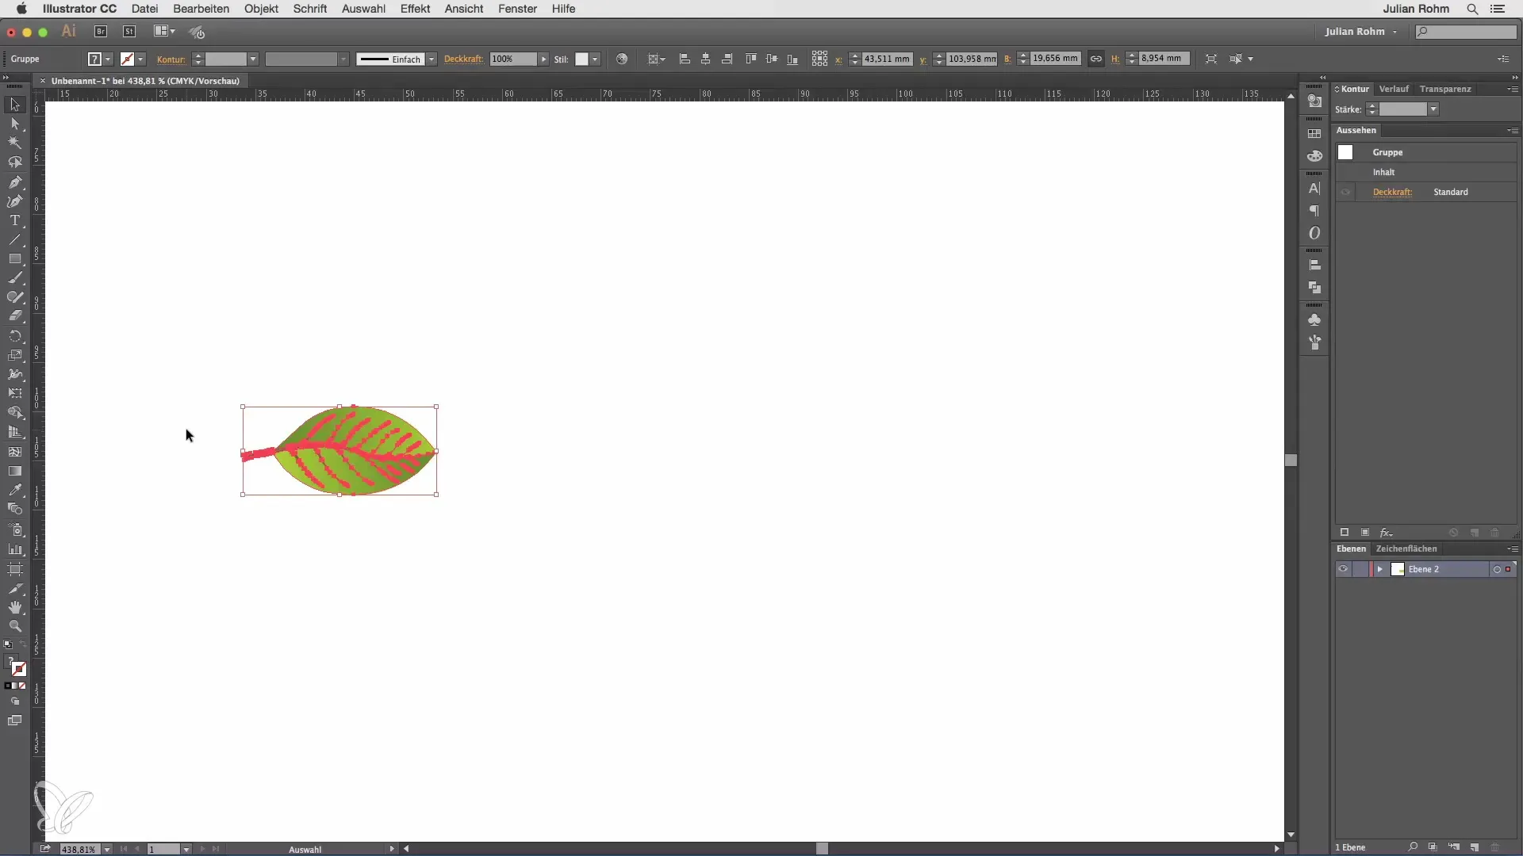Click the Isolate Selected Object icon

1210,59
